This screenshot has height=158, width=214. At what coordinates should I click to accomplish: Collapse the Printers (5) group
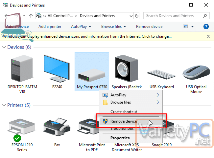point(4,105)
